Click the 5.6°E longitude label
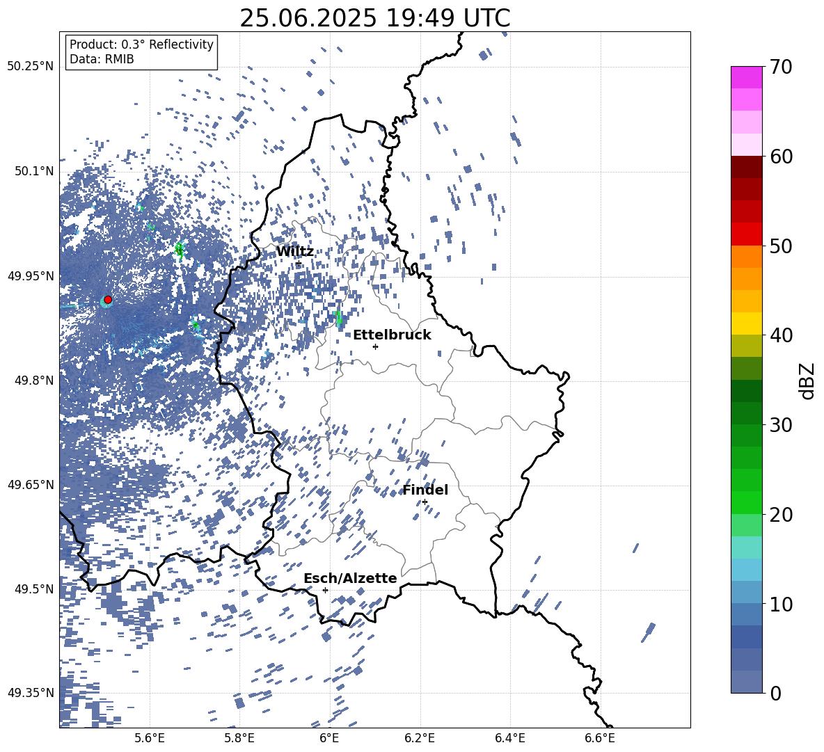This screenshot has width=824, height=752. click(x=150, y=738)
